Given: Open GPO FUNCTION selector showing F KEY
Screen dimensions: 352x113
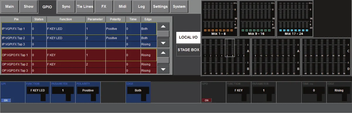Looking at the screenshot, I should tap(238, 90).
